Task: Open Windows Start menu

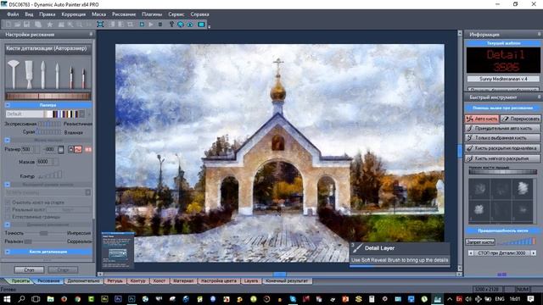Action: 7,299
